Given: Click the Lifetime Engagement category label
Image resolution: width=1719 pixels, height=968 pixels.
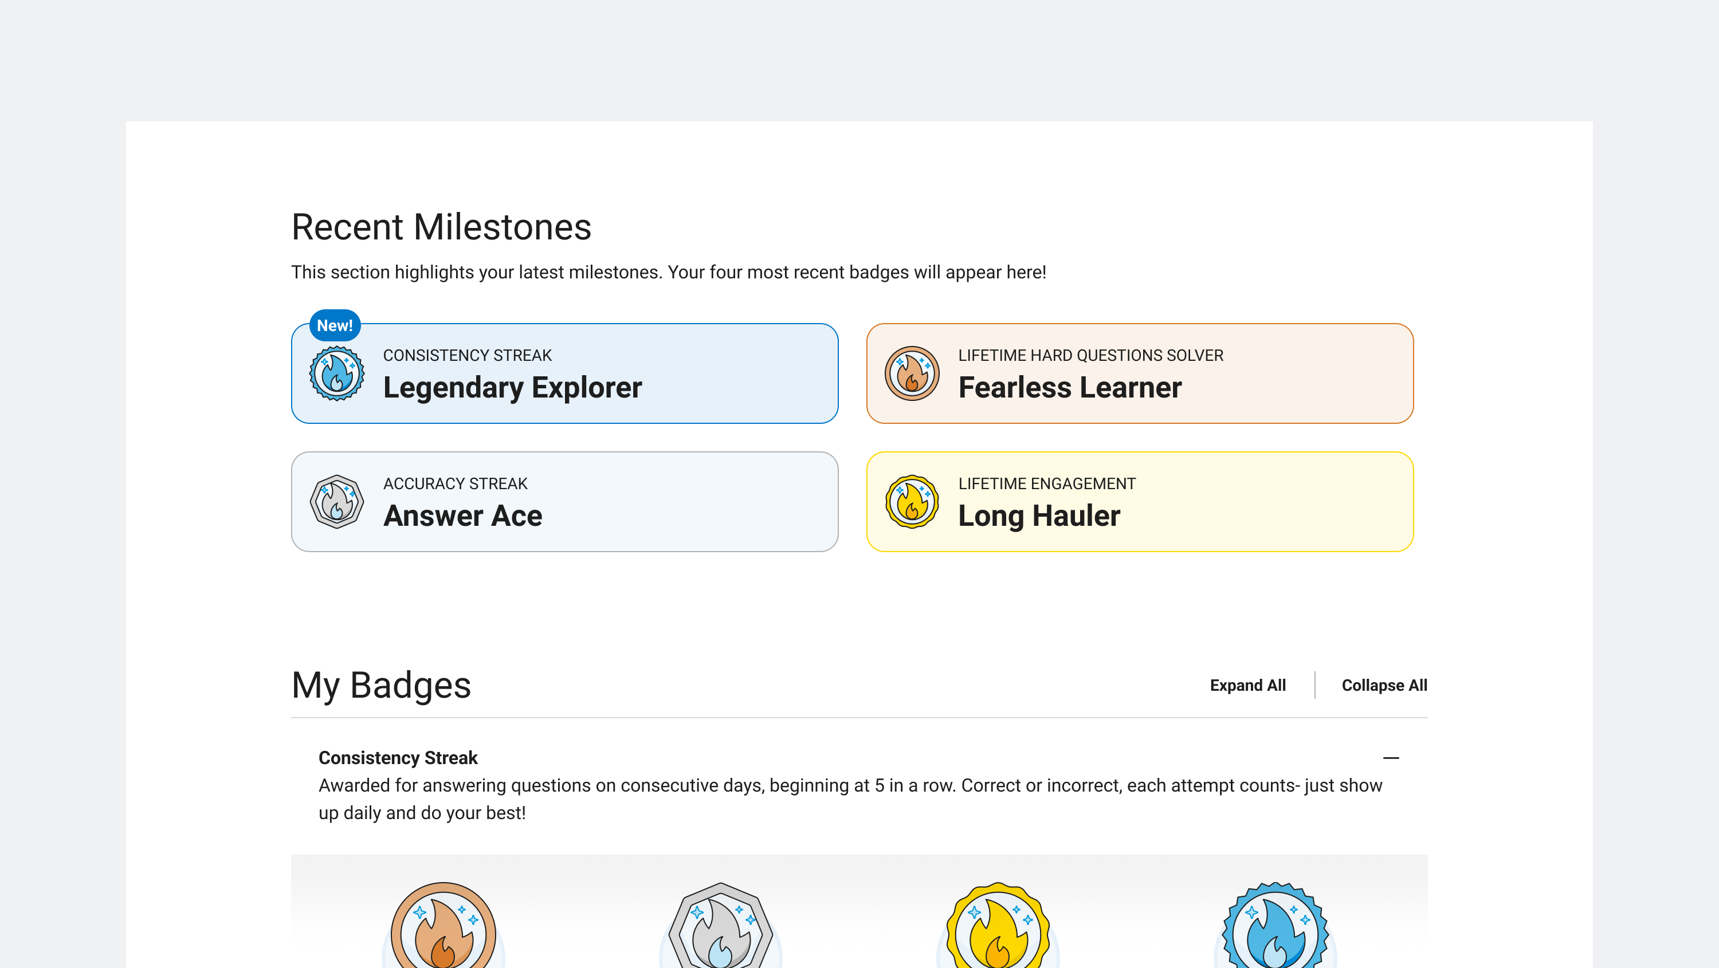Looking at the screenshot, I should [1046, 483].
